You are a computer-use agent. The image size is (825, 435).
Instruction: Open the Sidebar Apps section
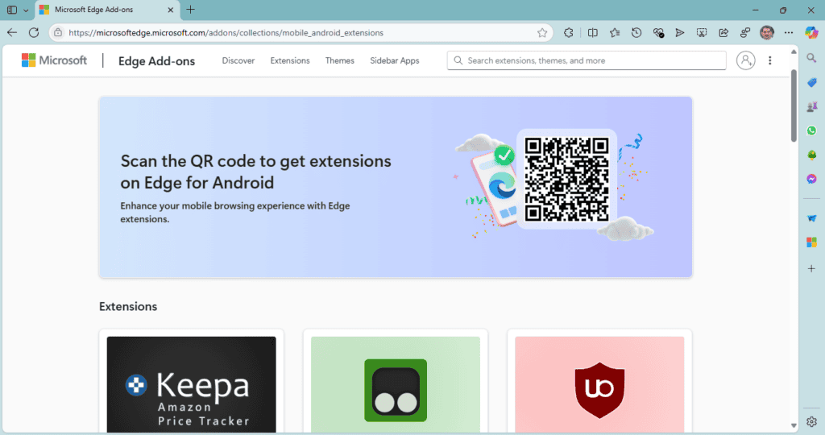click(x=395, y=60)
